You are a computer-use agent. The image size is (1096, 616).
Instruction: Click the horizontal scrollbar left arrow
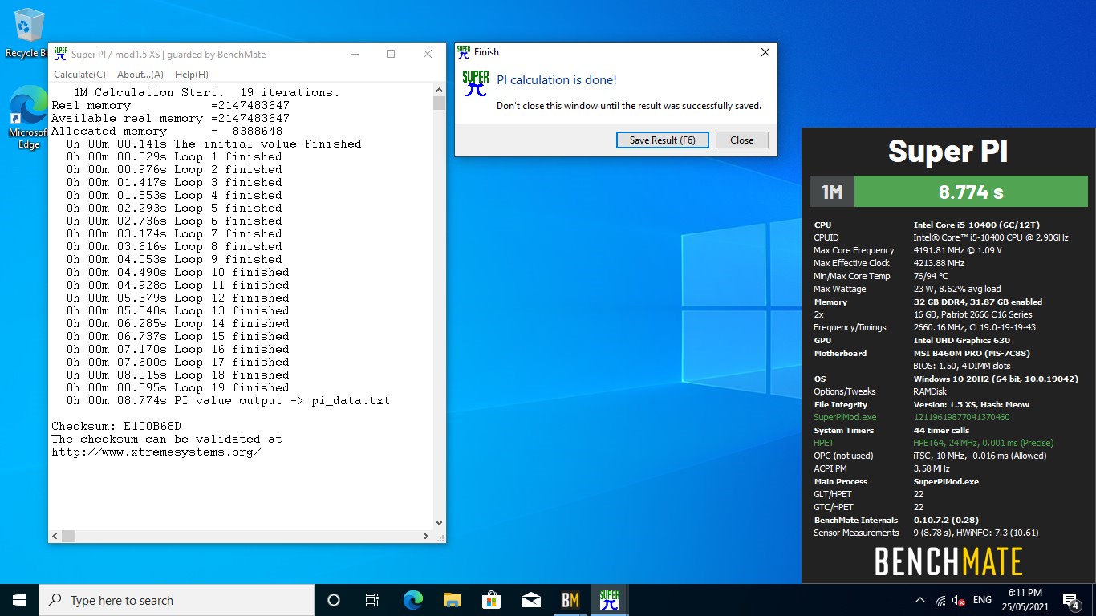point(55,536)
